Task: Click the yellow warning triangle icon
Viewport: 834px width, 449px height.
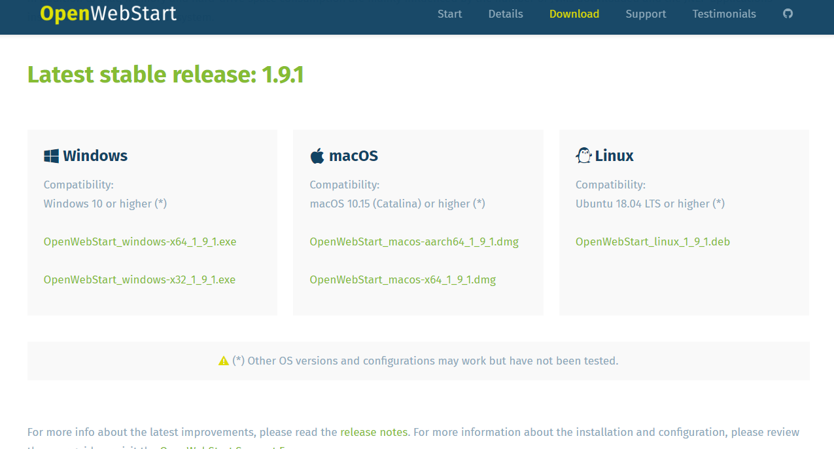Action: pos(224,361)
